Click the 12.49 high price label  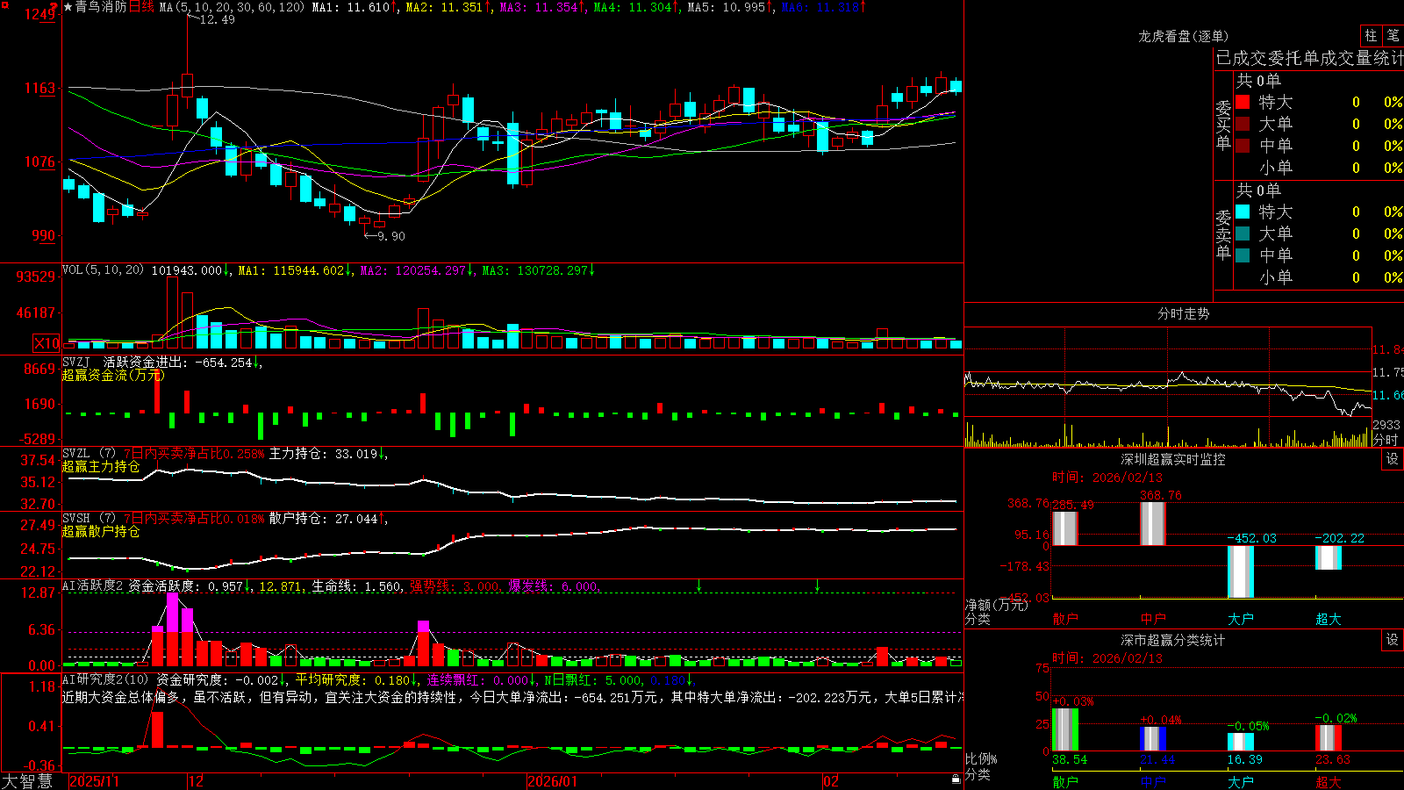[x=217, y=19]
